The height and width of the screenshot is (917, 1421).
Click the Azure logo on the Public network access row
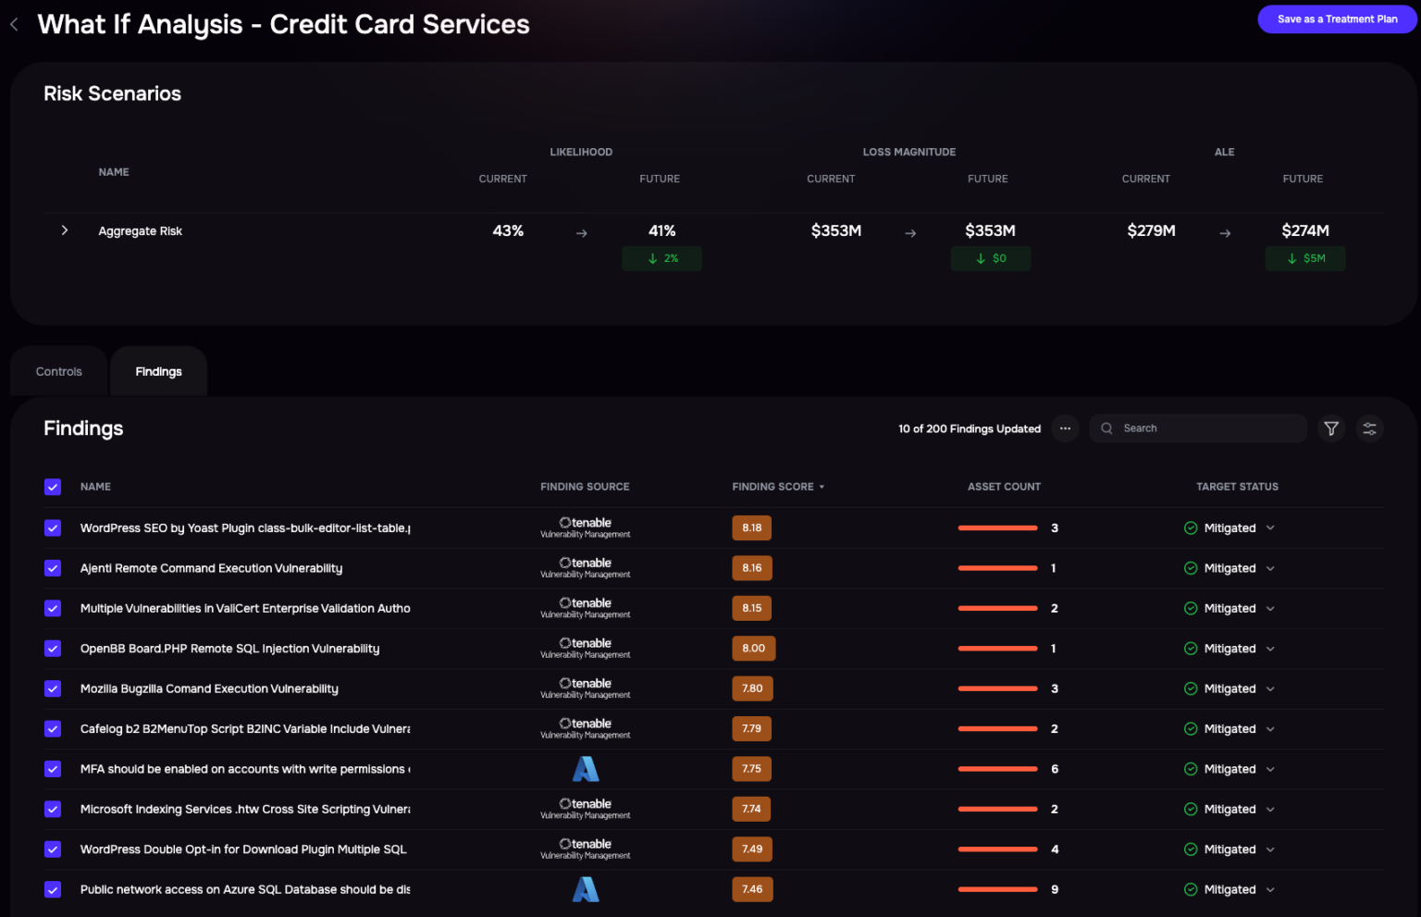pyautogui.click(x=586, y=889)
